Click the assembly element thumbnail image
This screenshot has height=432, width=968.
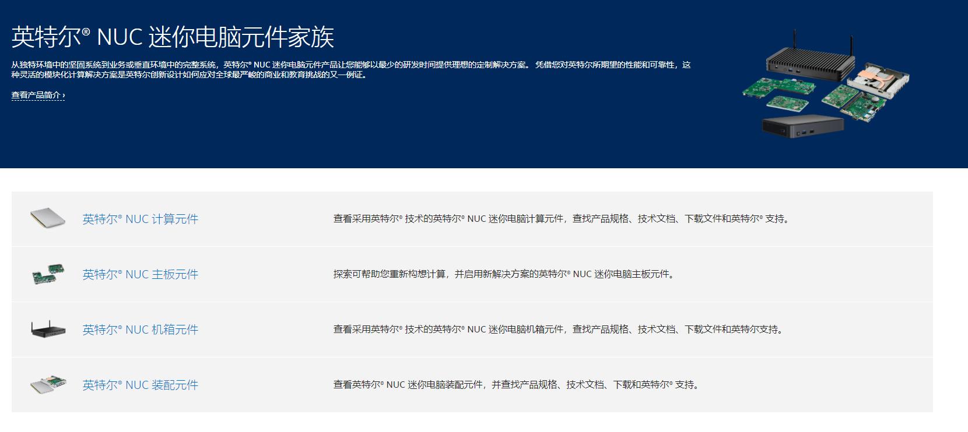click(48, 384)
